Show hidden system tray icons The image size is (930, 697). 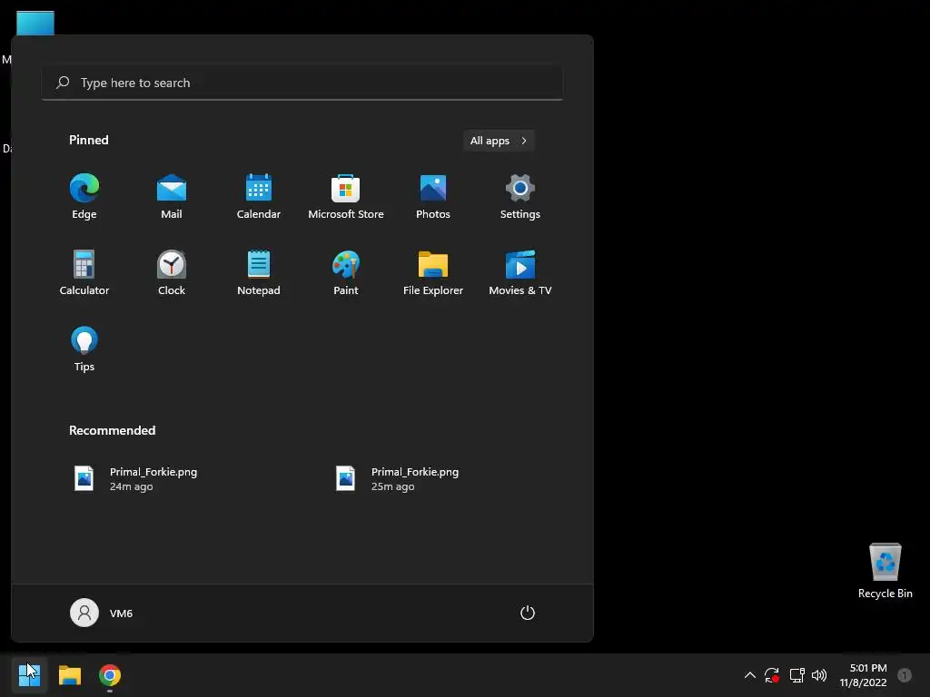click(749, 675)
